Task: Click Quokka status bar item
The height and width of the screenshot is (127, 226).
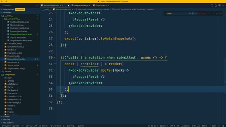Action: click(x=81, y=126)
